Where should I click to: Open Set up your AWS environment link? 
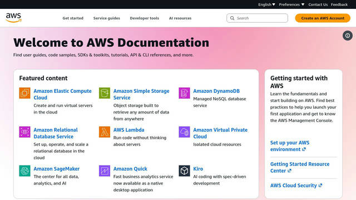290,146
